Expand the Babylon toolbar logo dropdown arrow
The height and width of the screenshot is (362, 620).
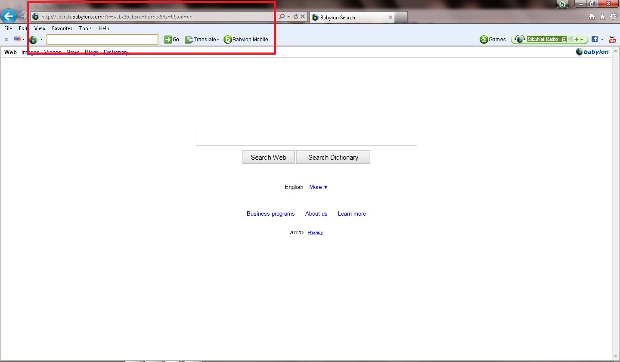coord(41,40)
